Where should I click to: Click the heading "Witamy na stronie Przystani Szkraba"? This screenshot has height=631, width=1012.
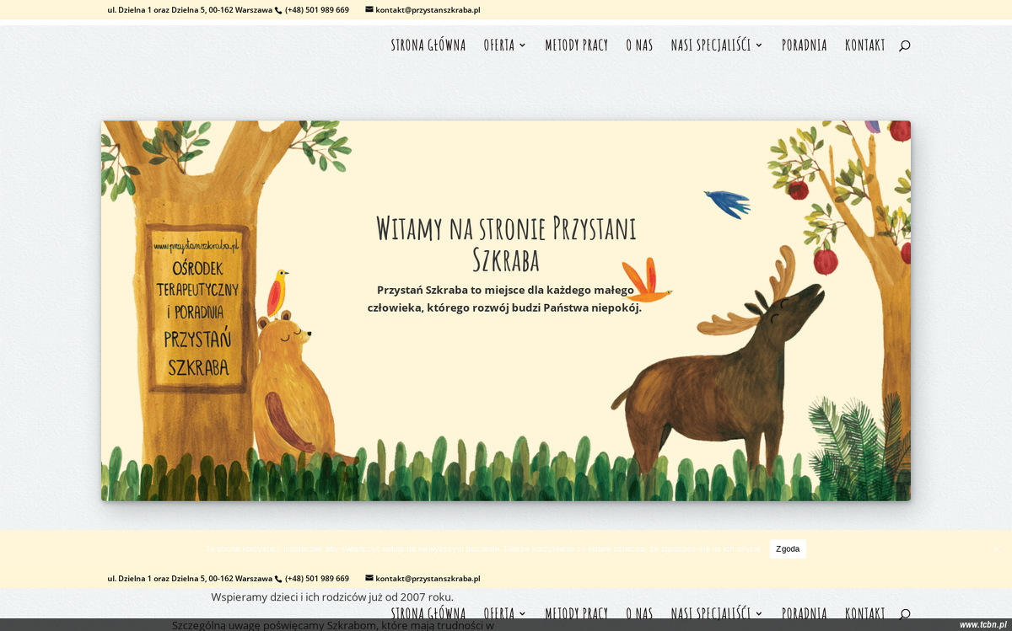pyautogui.click(x=506, y=243)
